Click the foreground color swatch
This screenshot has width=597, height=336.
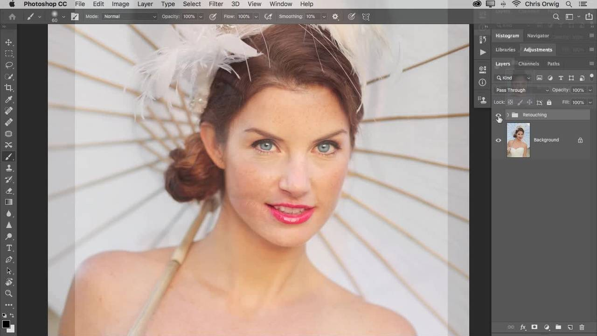coord(6,324)
